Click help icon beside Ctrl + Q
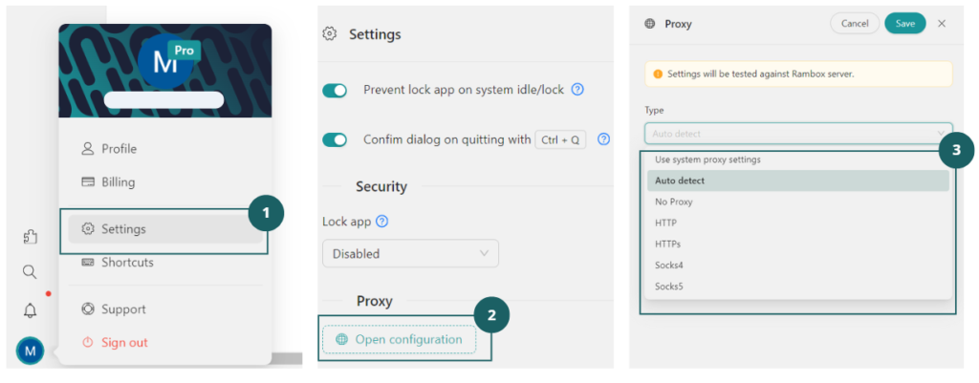979x383 pixels. [x=604, y=139]
